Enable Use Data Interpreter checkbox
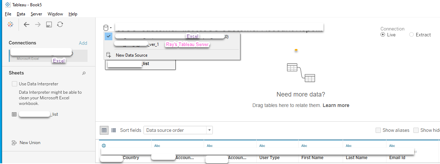 (14, 84)
